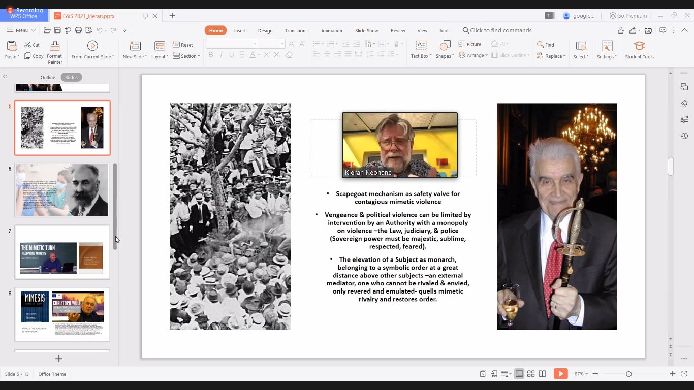The height and width of the screenshot is (390, 694).
Task: Click the Find button
Action: (x=546, y=45)
